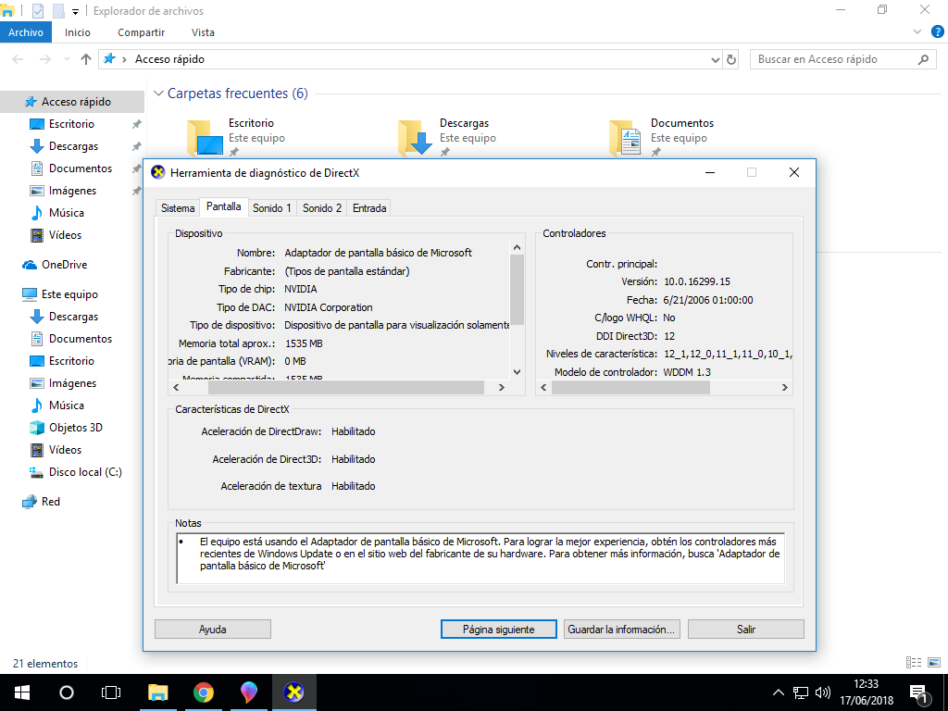Viewport: 948px width, 711px height.
Task: Click pinned Documentos icon under Acceso rápido
Action: (x=37, y=168)
